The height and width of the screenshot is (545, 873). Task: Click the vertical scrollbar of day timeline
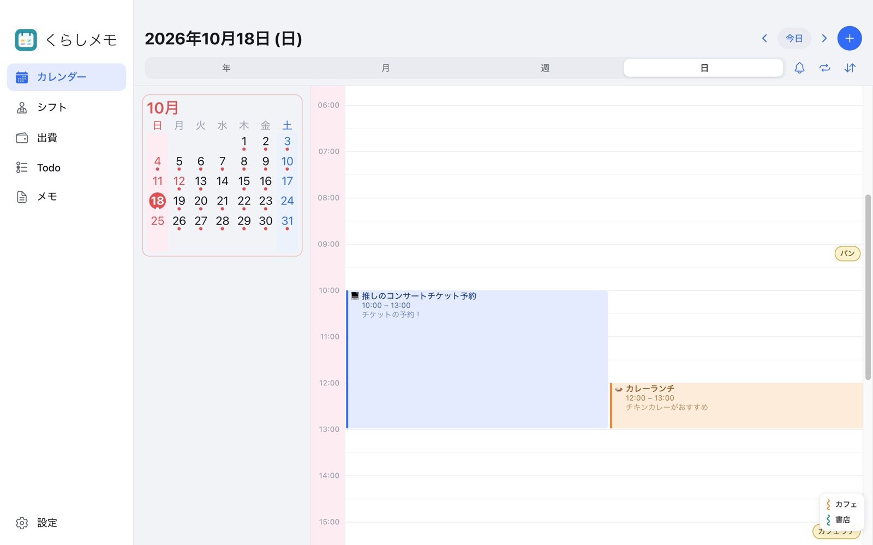[868, 287]
